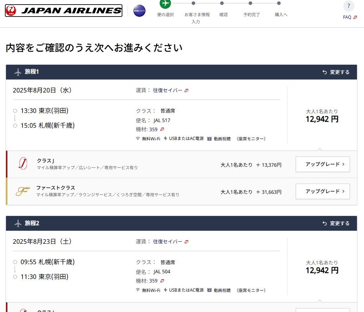Click 13:30 東京(羽田) departure
This screenshot has height=312, width=364.
point(44,111)
